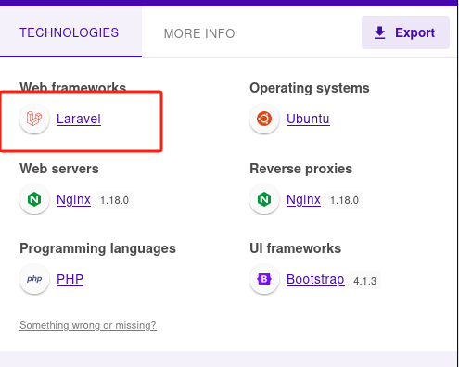Click 'Something wrong or missing?' link
Screen dimensions: 459x367
88,325
